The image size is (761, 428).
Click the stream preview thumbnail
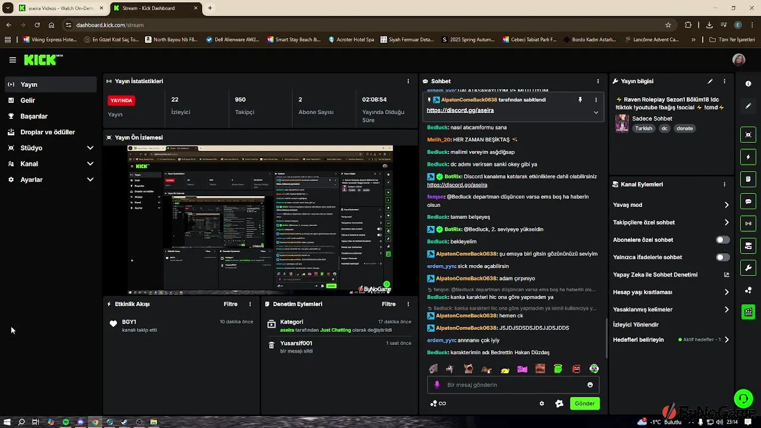tap(260, 220)
